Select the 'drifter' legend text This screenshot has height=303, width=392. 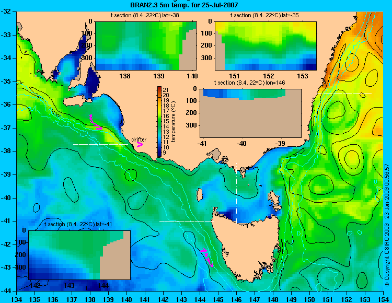[x=139, y=139]
